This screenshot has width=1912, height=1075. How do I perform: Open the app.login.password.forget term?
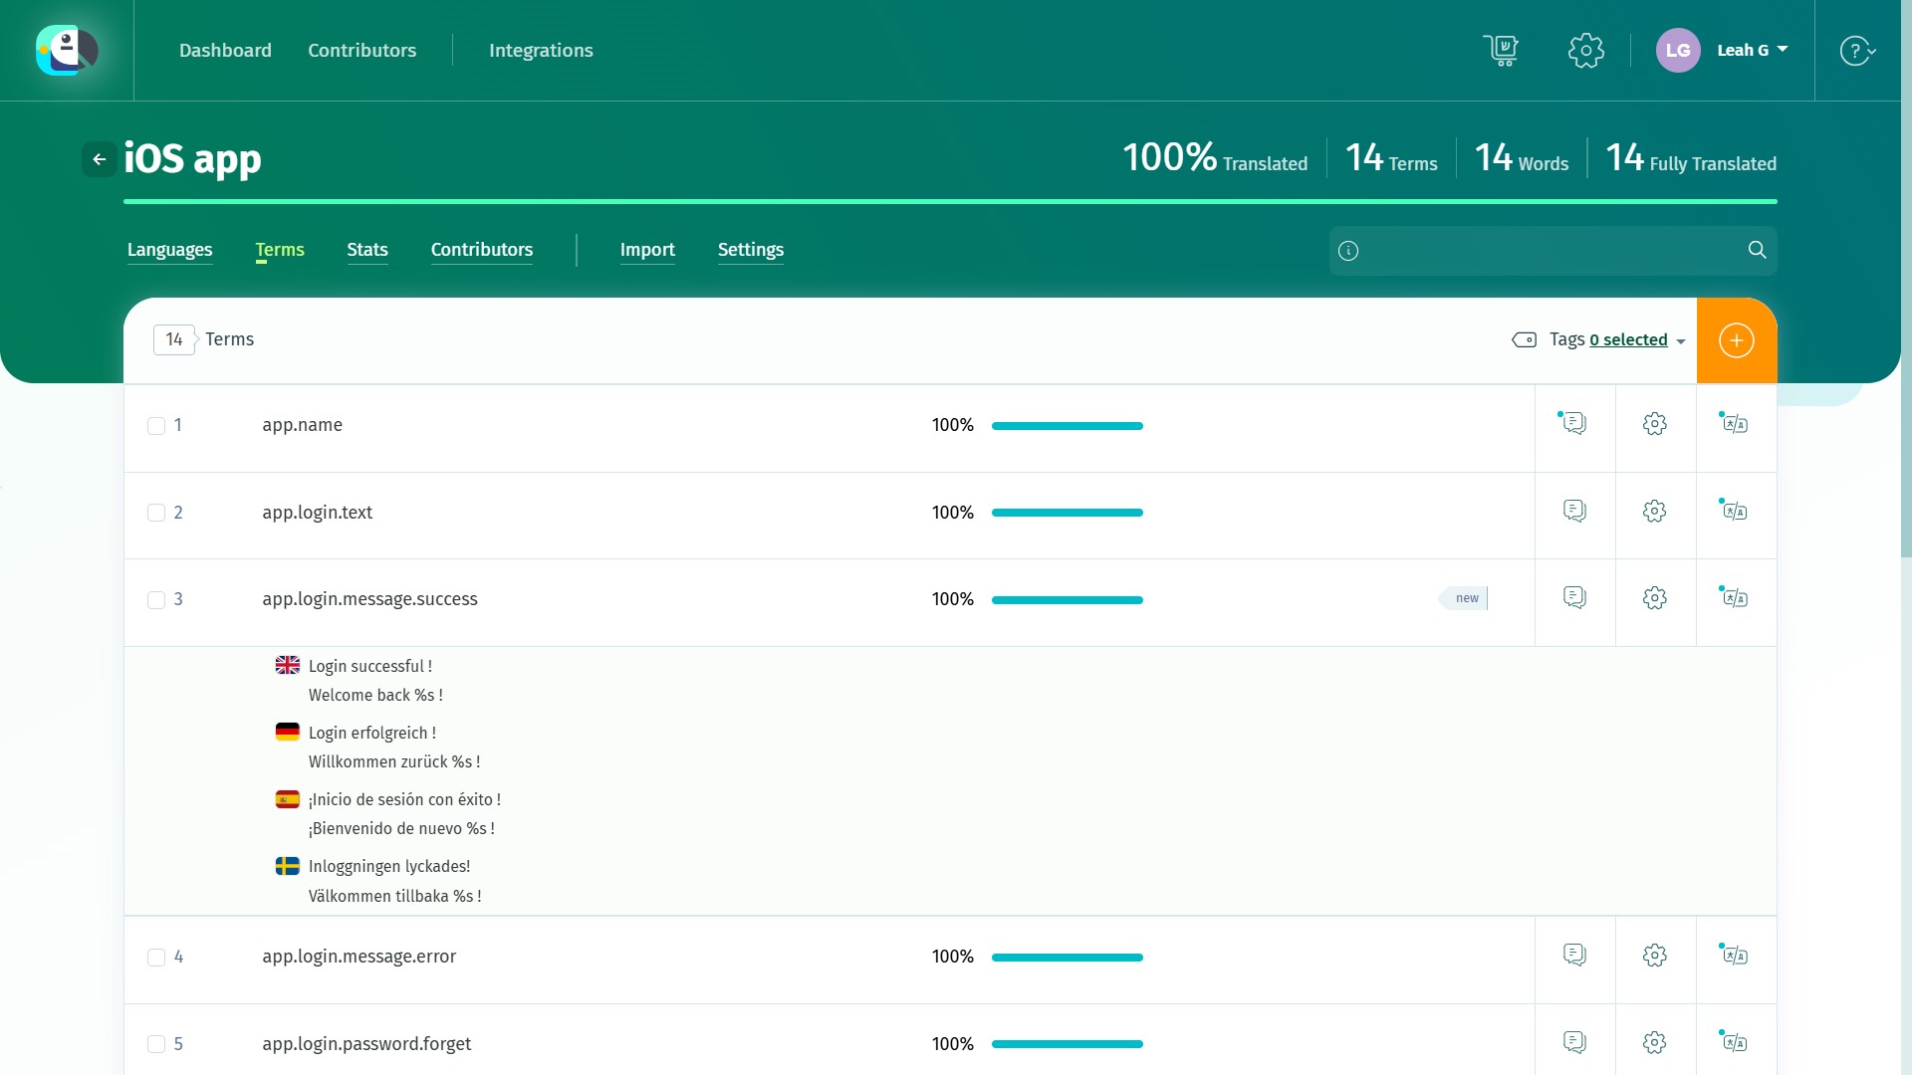[366, 1044]
